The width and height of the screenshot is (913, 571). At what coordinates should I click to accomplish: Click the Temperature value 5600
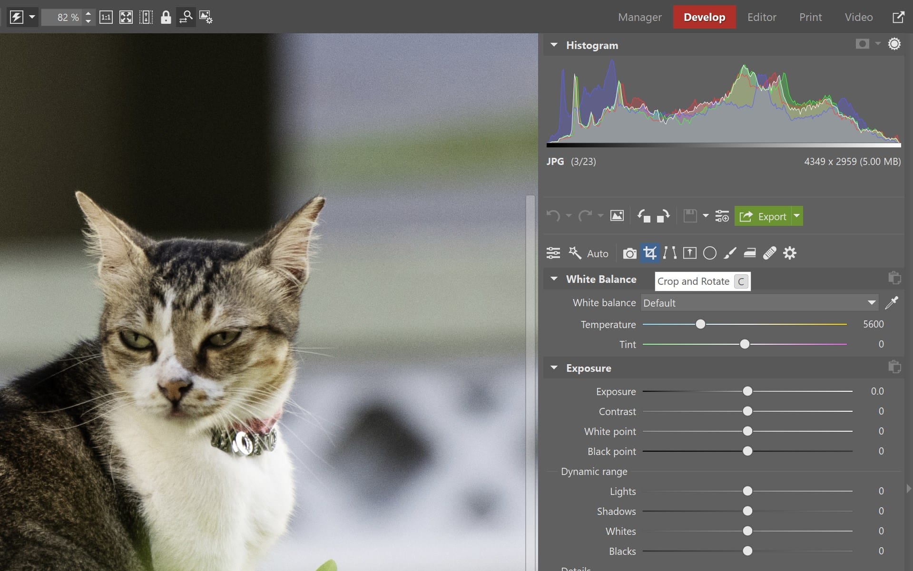[874, 324]
